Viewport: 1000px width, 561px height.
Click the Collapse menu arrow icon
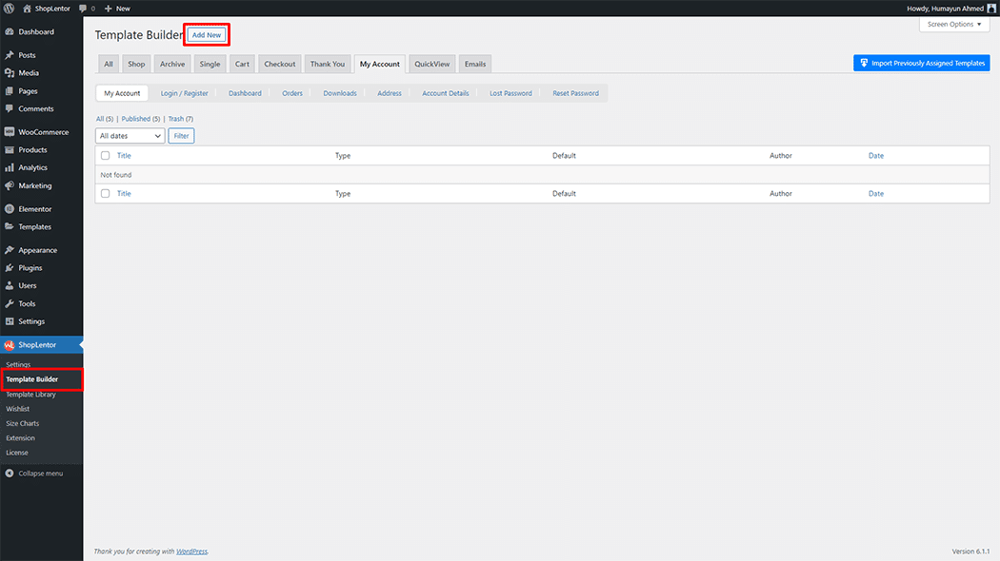pos(9,473)
